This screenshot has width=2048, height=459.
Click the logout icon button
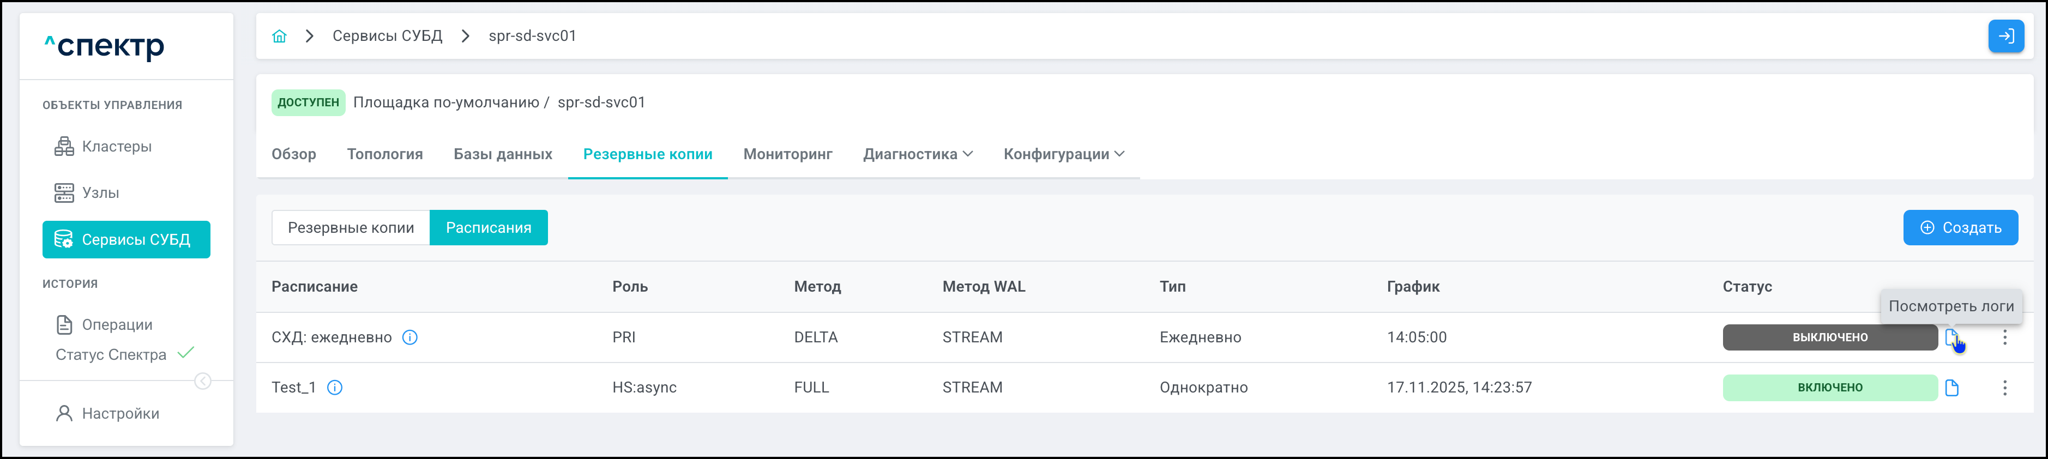click(2006, 36)
